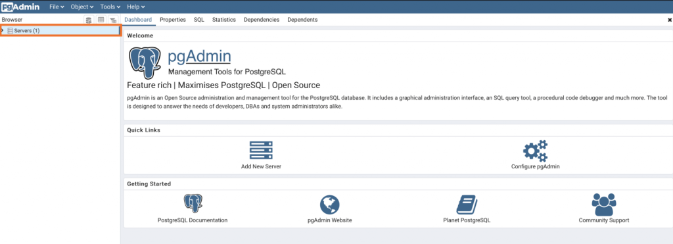Open the Community Support link text
Viewport: 673px width, 244px height.
click(x=604, y=220)
